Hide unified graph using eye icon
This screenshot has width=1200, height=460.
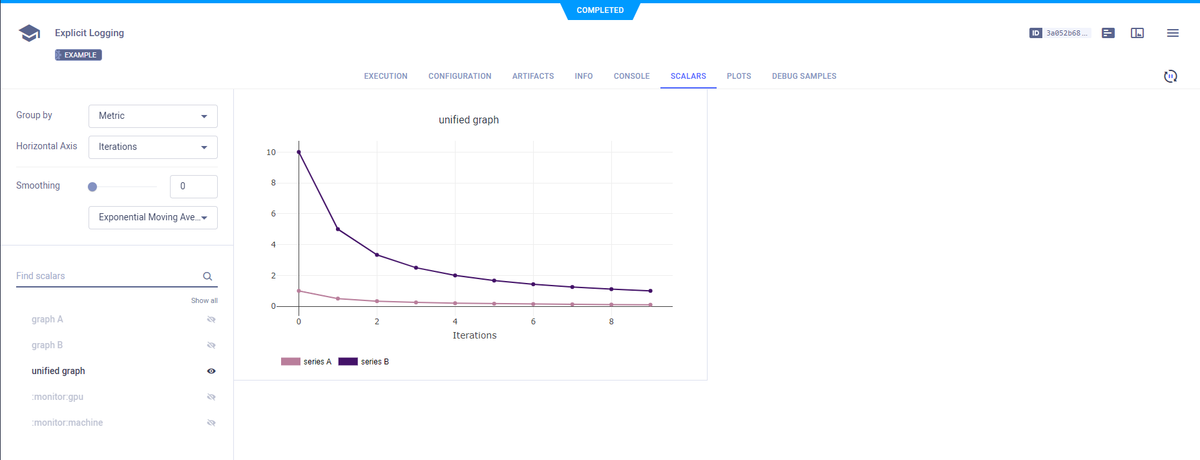coord(211,371)
